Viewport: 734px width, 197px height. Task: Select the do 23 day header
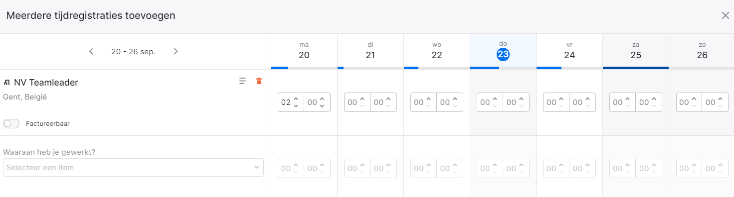click(x=503, y=50)
